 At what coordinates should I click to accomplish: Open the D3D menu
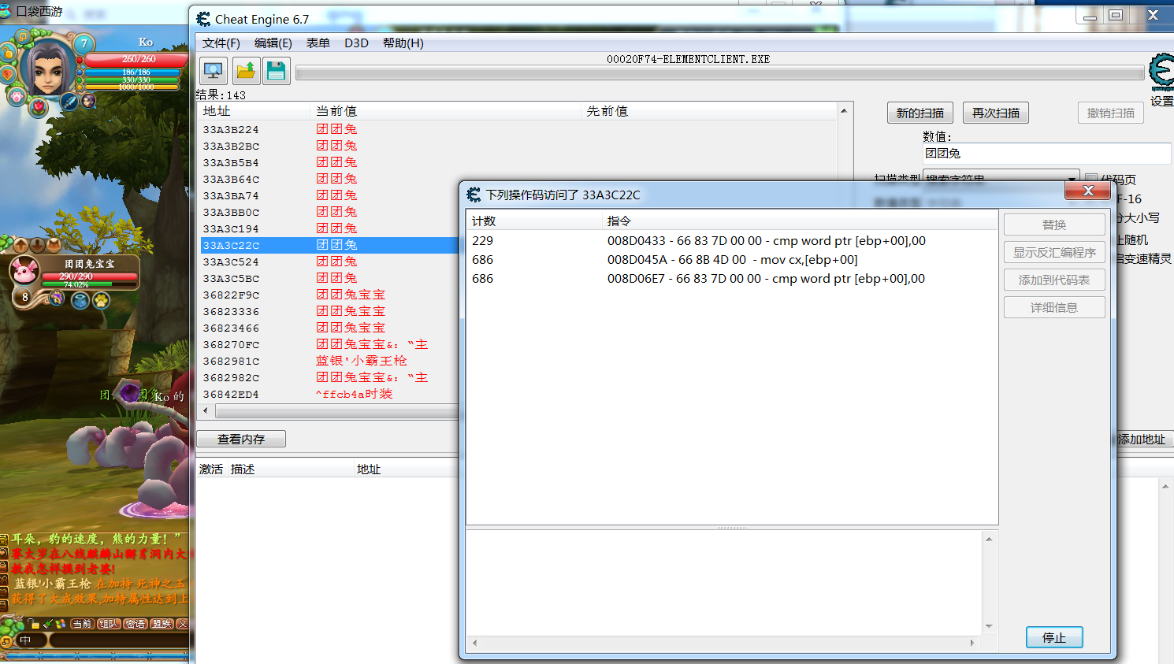pos(356,43)
